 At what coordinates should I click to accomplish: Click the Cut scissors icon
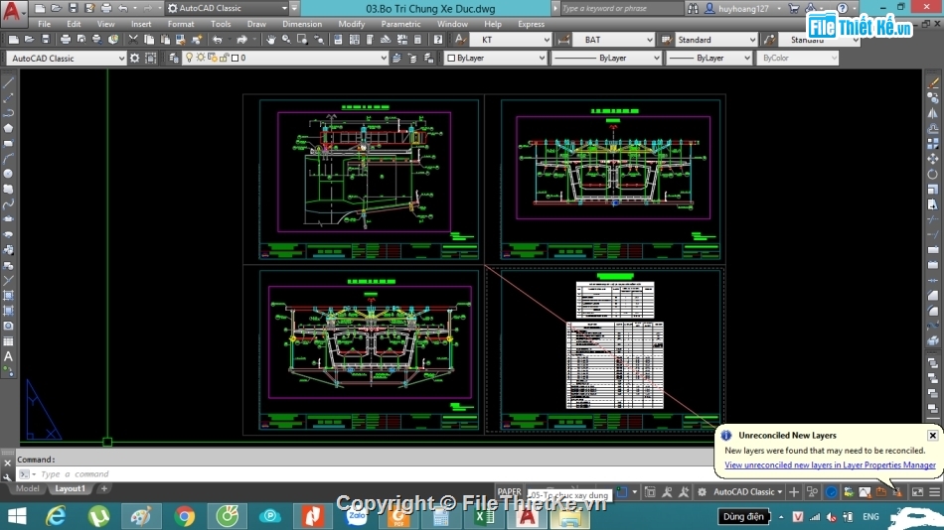(x=133, y=40)
